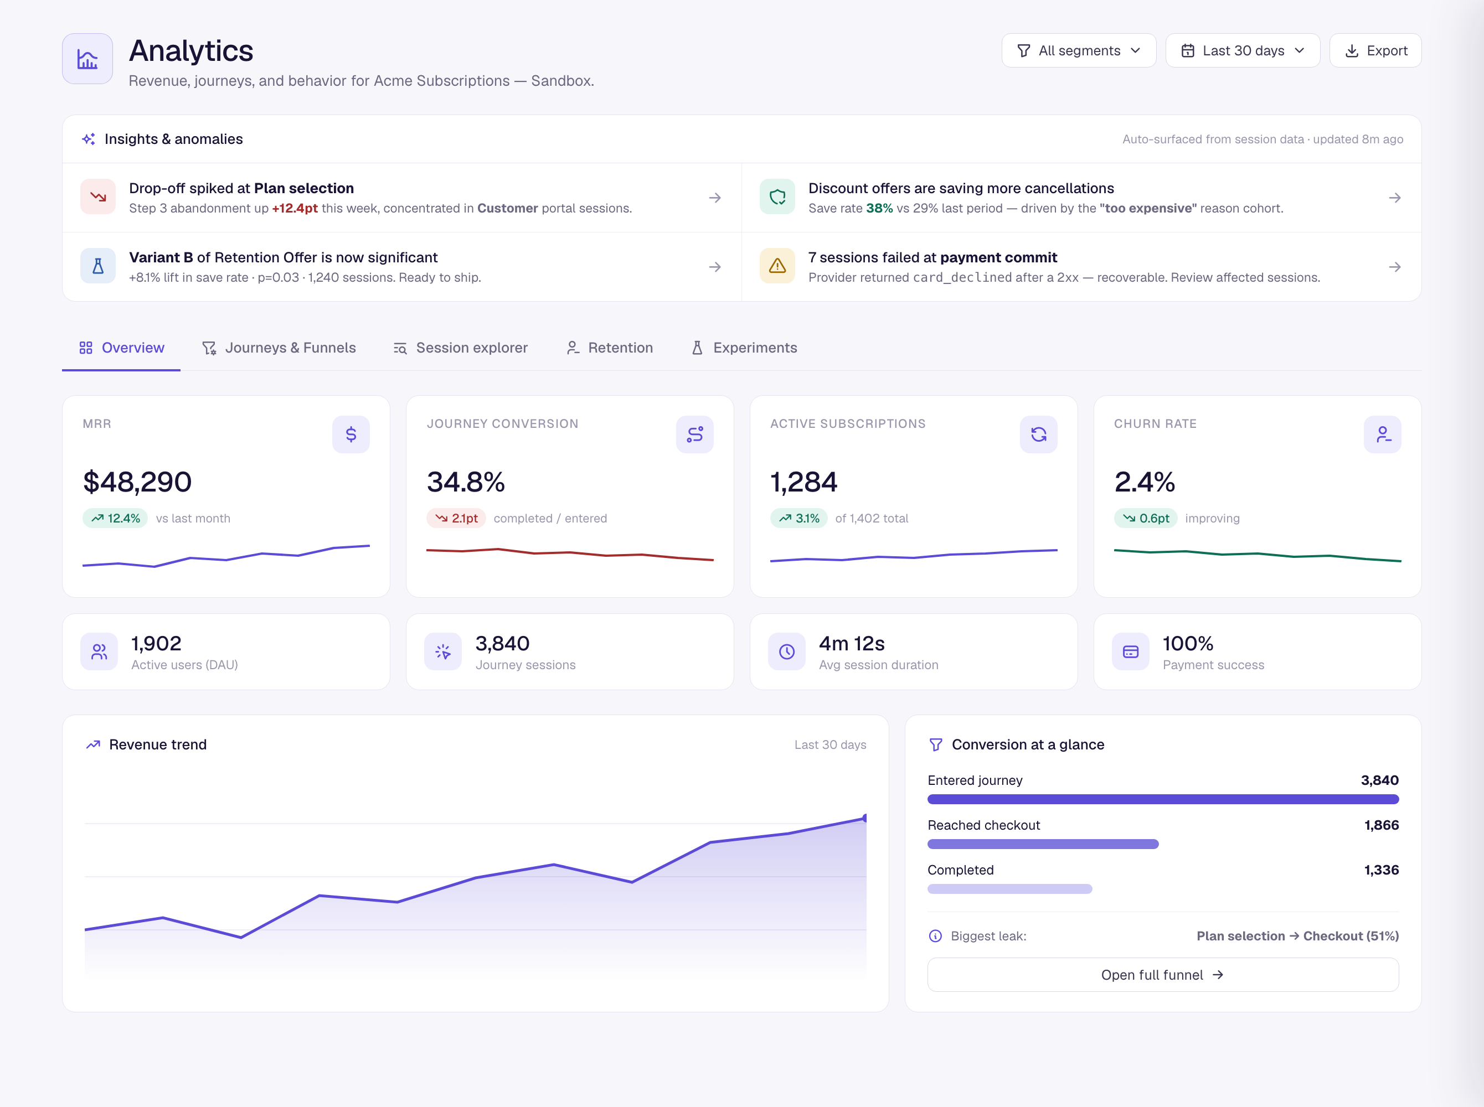This screenshot has width=1484, height=1107.
Task: Click the info icon next to Biggest leak
Action: click(936, 936)
